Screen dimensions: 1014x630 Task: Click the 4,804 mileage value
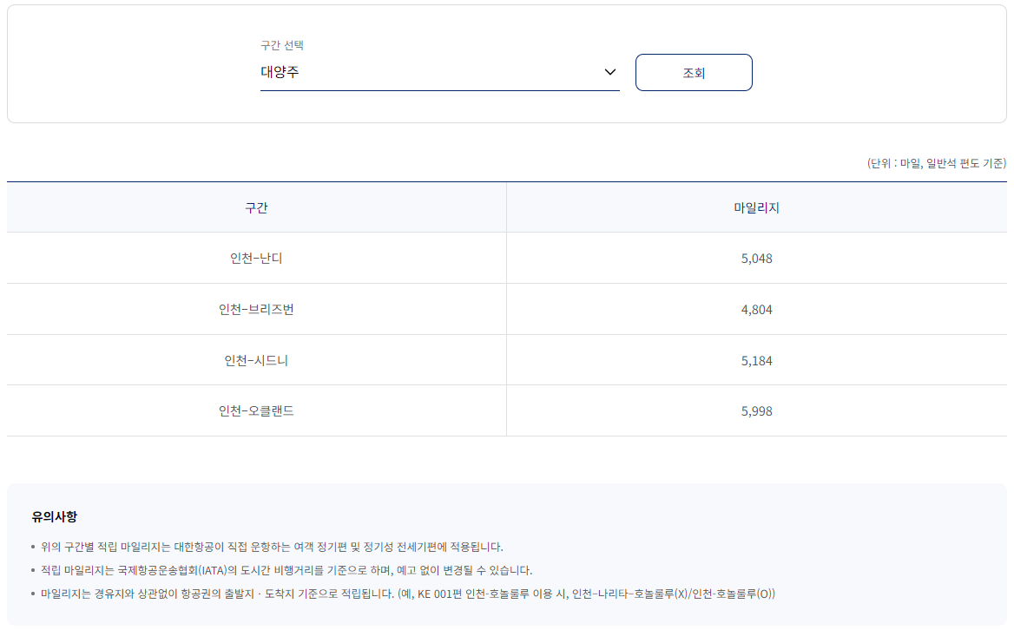[x=757, y=309]
